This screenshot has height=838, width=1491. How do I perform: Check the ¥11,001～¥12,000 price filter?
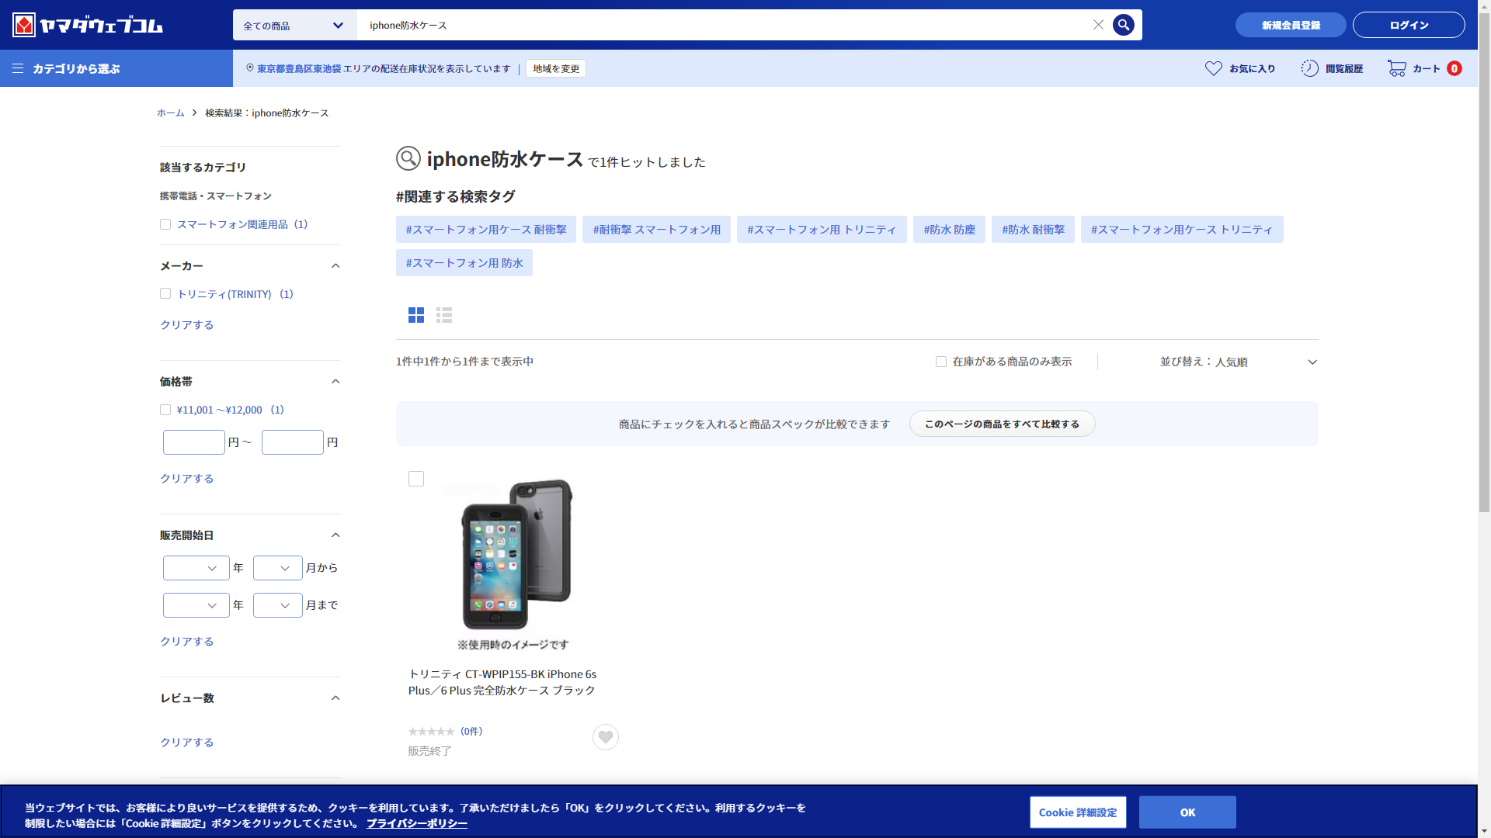pos(165,410)
